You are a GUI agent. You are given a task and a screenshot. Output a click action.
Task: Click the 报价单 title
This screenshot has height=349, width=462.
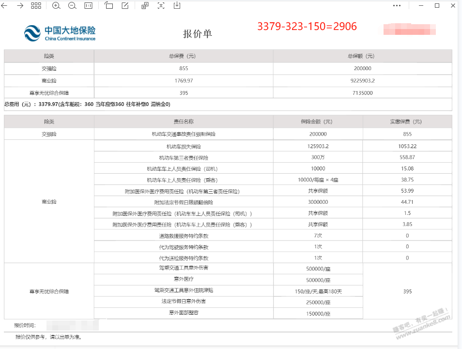[198, 33]
